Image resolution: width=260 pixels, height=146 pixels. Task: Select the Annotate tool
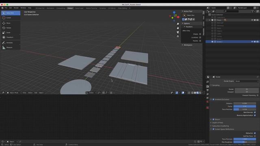point(11,43)
